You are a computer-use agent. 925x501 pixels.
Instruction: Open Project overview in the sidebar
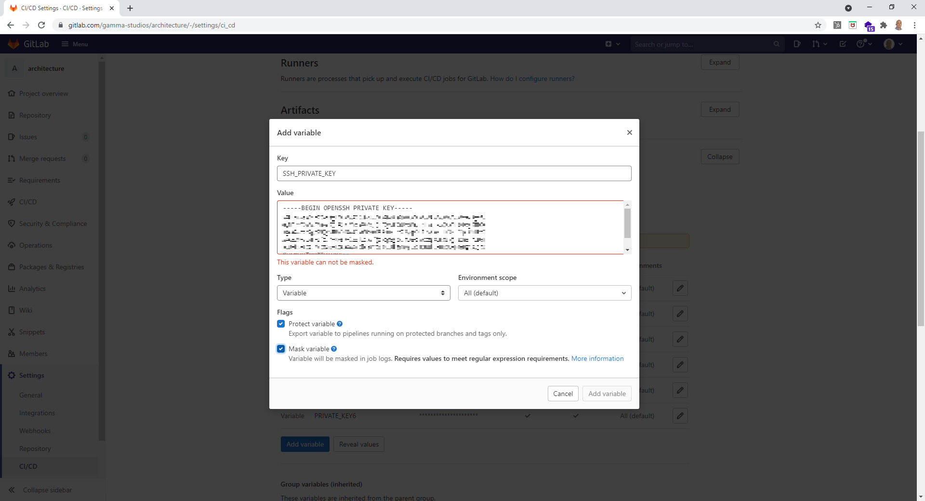point(43,93)
